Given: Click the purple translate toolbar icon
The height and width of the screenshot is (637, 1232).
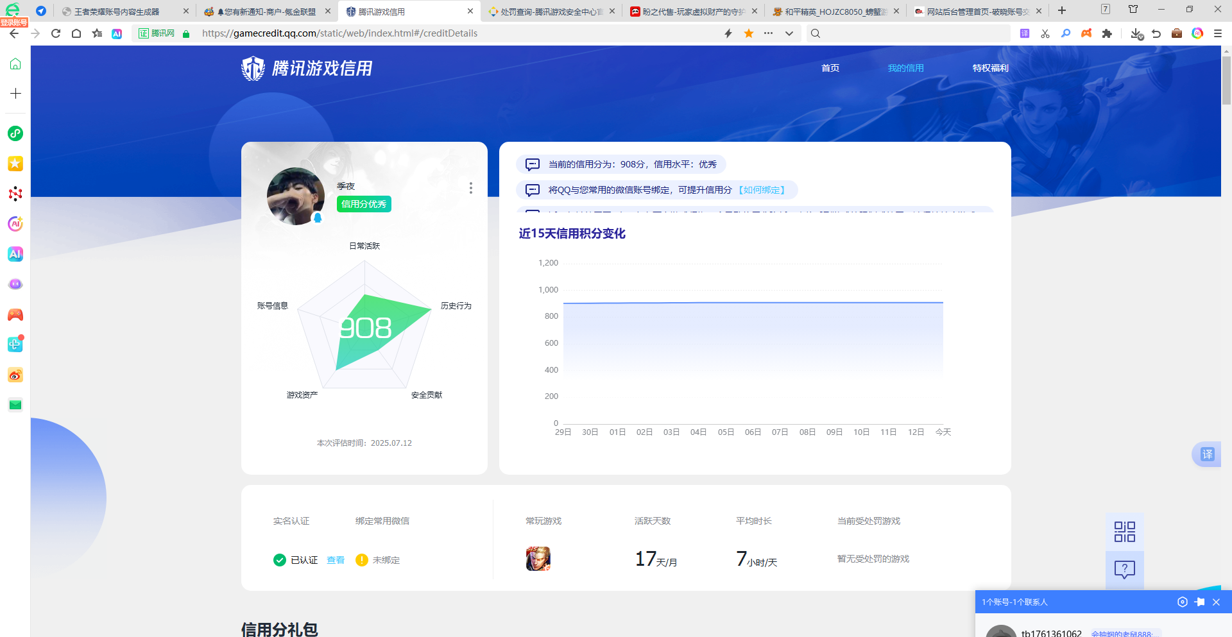Looking at the screenshot, I should click(1025, 33).
